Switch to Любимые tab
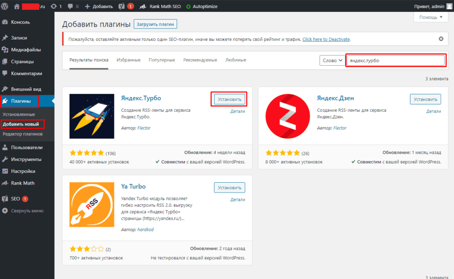This screenshot has width=454, height=279. point(236,60)
